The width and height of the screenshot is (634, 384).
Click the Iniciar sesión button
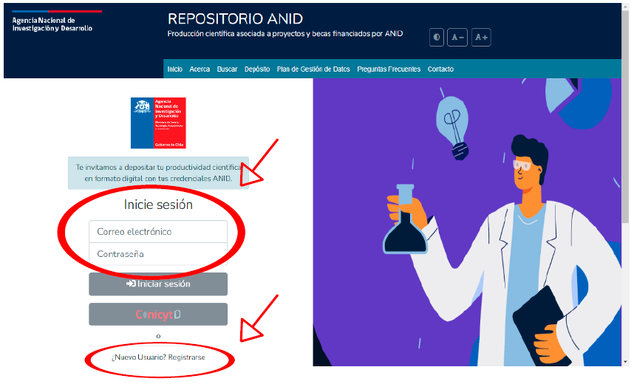click(x=158, y=284)
